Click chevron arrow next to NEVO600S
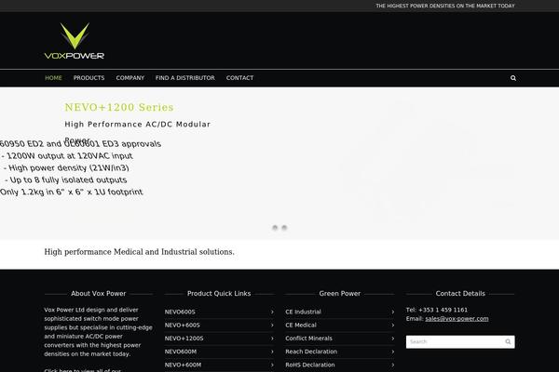 pos(272,312)
